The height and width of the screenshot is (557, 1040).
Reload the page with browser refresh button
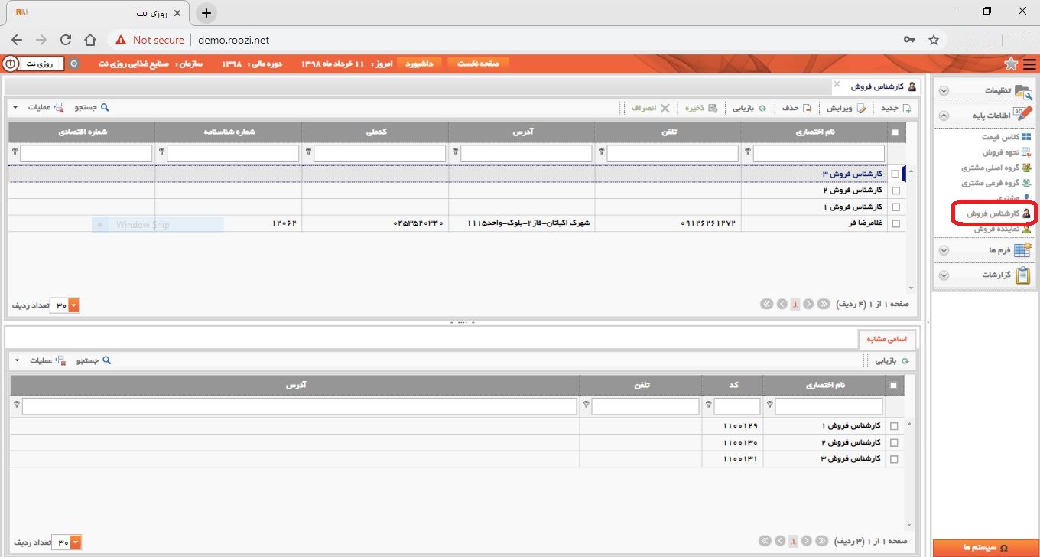pyautogui.click(x=66, y=40)
